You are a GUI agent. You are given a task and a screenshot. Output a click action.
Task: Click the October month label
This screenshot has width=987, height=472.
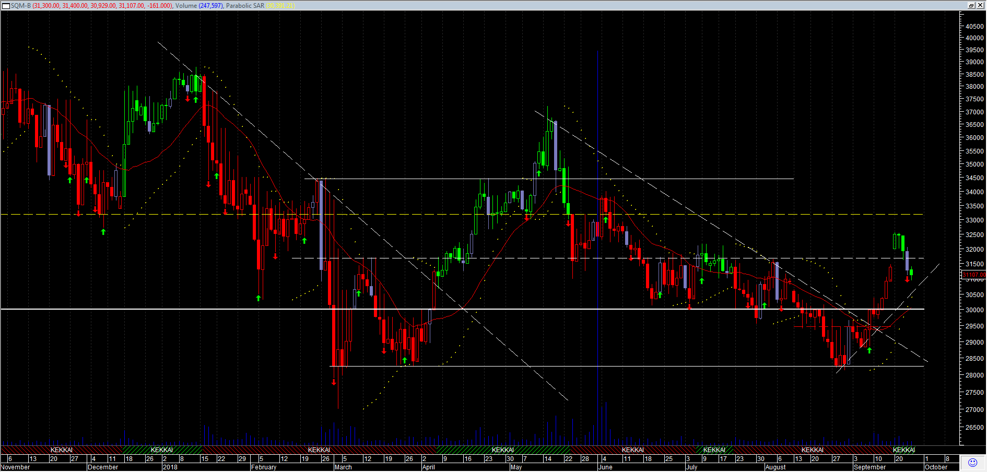click(936, 467)
